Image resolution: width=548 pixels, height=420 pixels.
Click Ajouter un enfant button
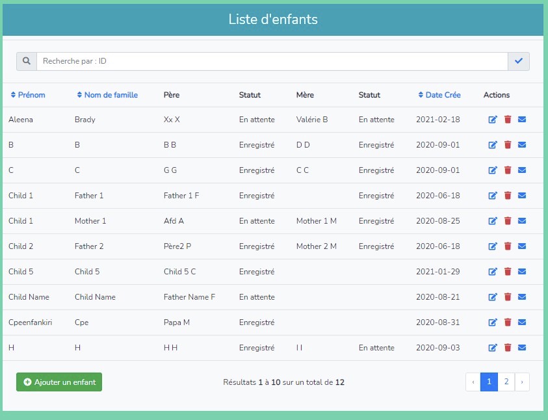pyautogui.click(x=59, y=382)
